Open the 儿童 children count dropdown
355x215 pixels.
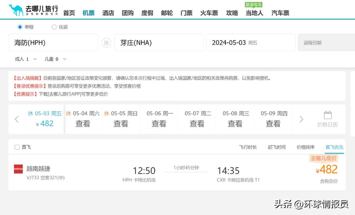[x=56, y=59]
